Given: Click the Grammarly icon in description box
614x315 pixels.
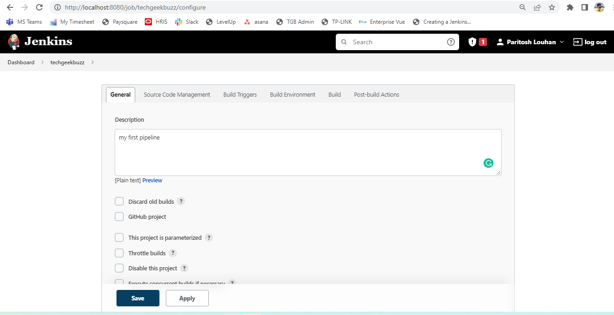Looking at the screenshot, I should pos(488,163).
